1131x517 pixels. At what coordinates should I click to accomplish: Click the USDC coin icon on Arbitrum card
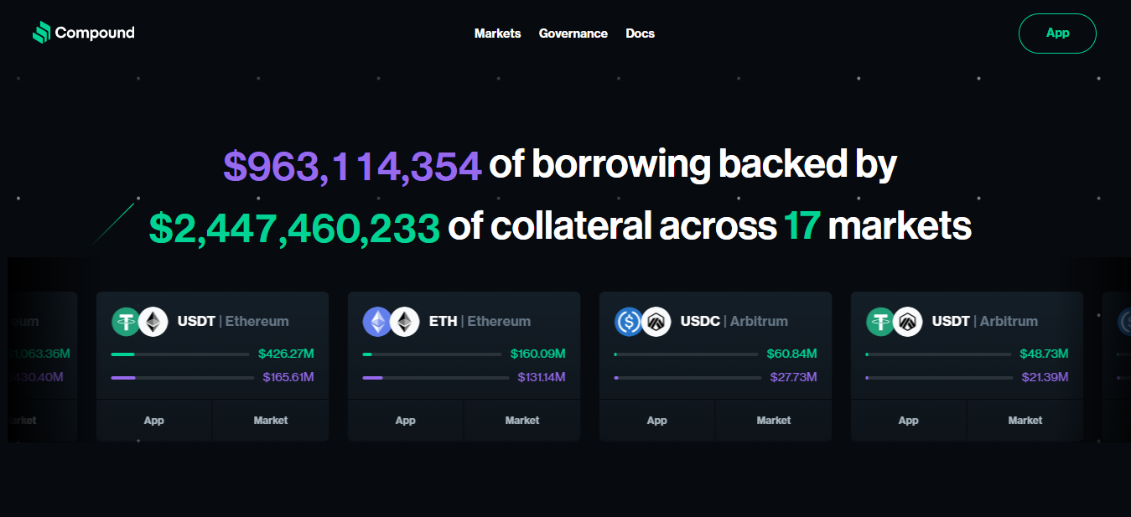(629, 322)
